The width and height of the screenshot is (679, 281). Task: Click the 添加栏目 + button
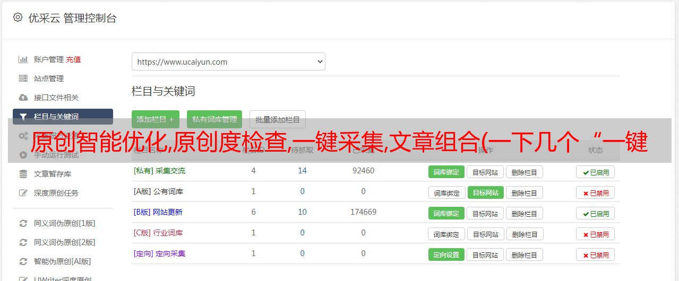coord(156,119)
